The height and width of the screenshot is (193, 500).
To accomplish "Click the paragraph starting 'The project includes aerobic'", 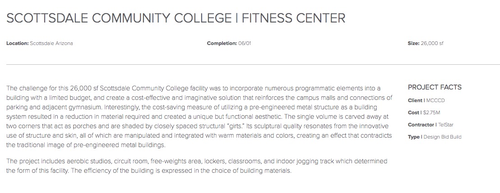I will pos(197,166).
